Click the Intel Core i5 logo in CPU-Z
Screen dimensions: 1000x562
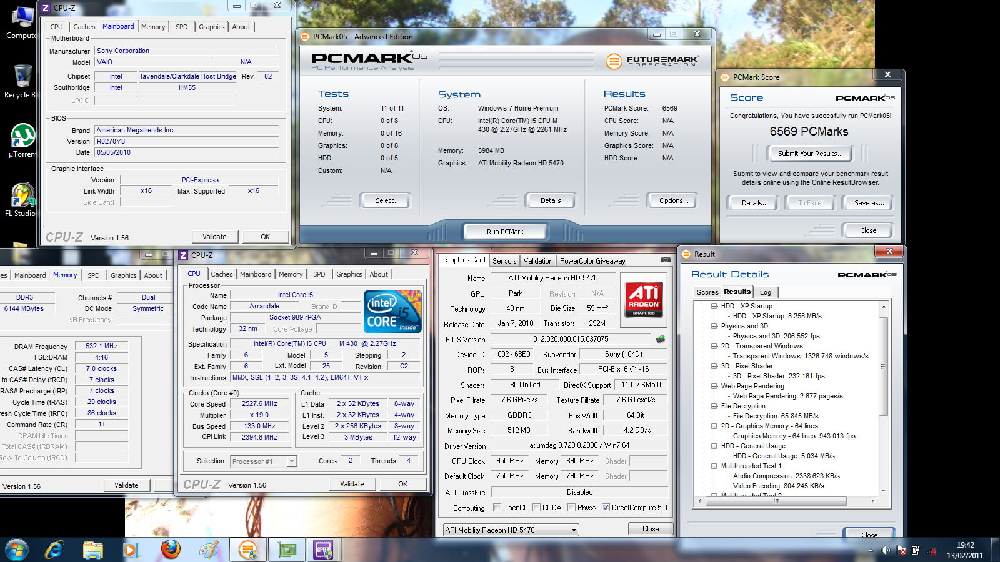tap(393, 311)
